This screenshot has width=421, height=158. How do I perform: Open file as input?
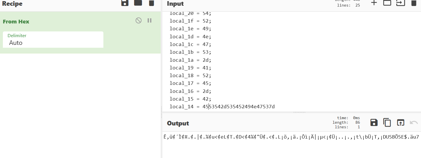pos(400,3)
